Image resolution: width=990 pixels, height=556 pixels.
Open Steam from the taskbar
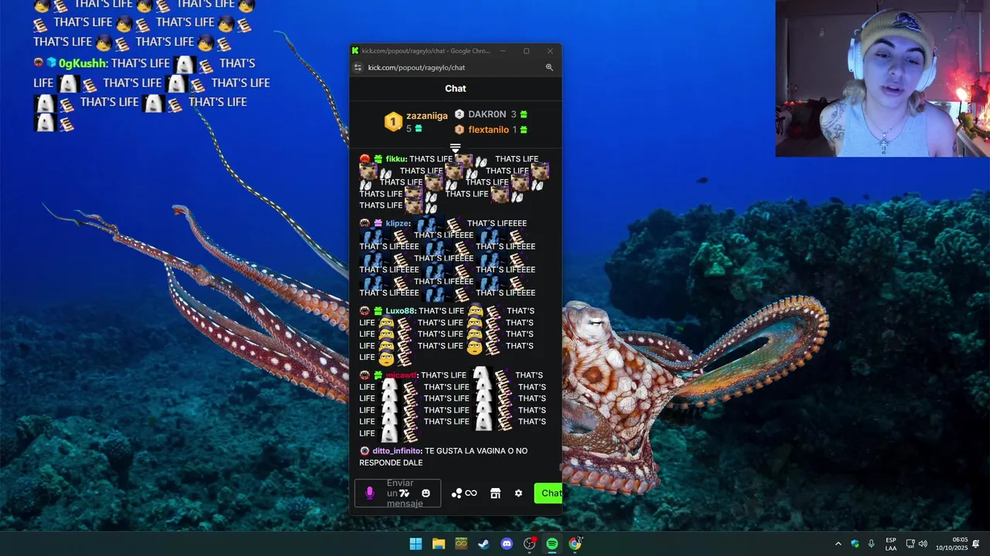[483, 544]
